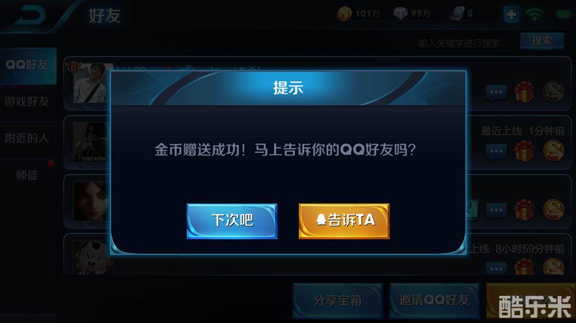Select the QQ好友 tab
Viewport: 576px width, 323px height.
[28, 65]
